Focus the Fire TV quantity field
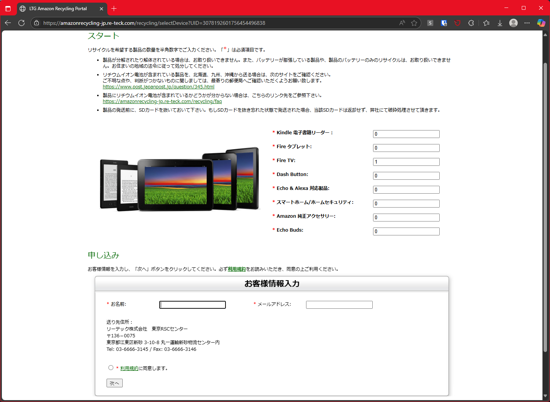Screen dimensions: 550x402 (x=406, y=162)
